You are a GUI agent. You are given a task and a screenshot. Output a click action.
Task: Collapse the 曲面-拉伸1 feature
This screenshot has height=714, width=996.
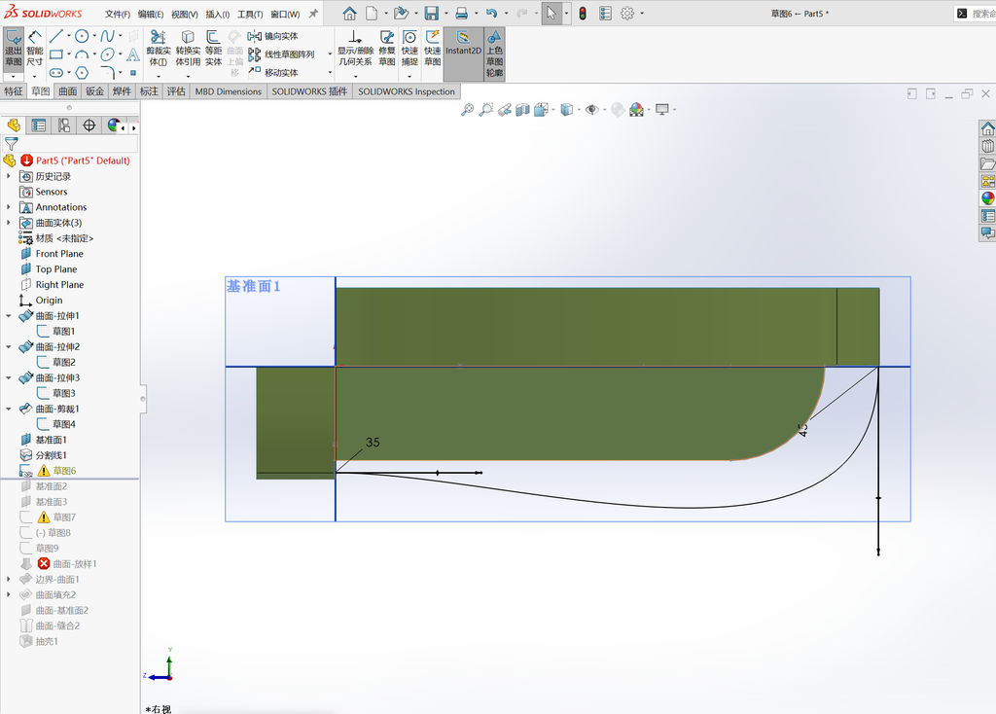pos(8,316)
